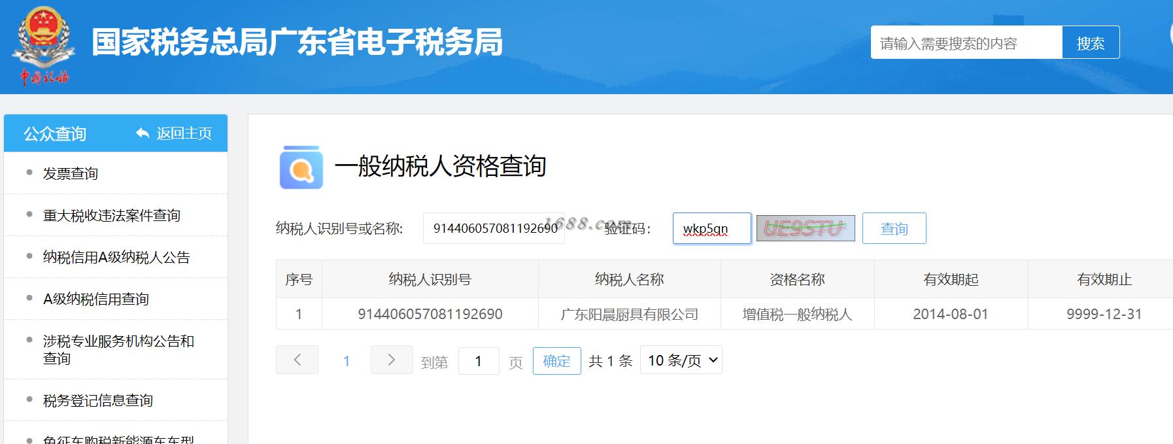The height and width of the screenshot is (444, 1173).
Task: Click the 增值税一般纳税人 cell
Action: [x=798, y=314]
